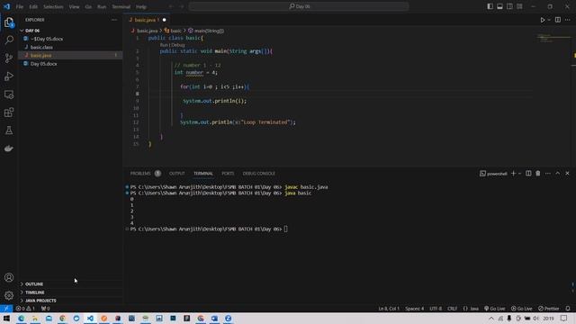
Task: Open the Manage gear menu
Action: (x=9, y=295)
